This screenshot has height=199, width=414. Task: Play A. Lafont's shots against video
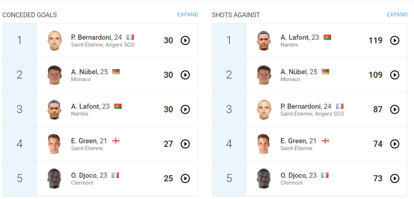coord(395,40)
